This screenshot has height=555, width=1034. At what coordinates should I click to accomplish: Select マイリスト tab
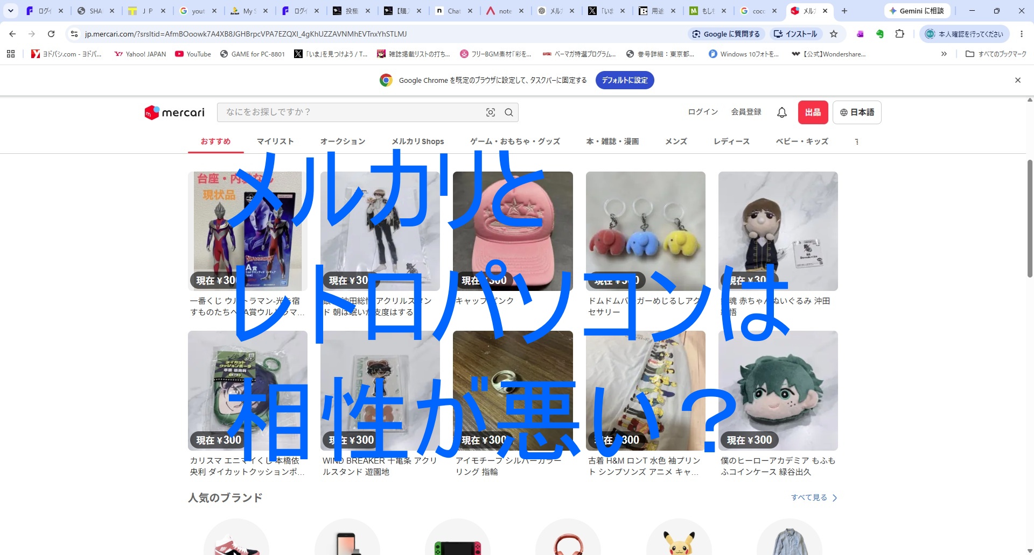pos(275,141)
